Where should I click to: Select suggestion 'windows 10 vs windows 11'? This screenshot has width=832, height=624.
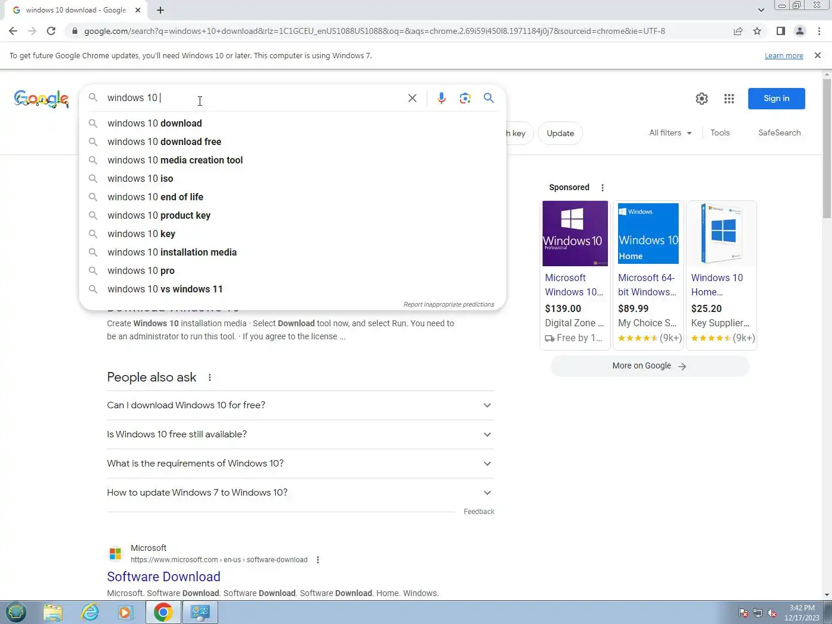coord(292,289)
